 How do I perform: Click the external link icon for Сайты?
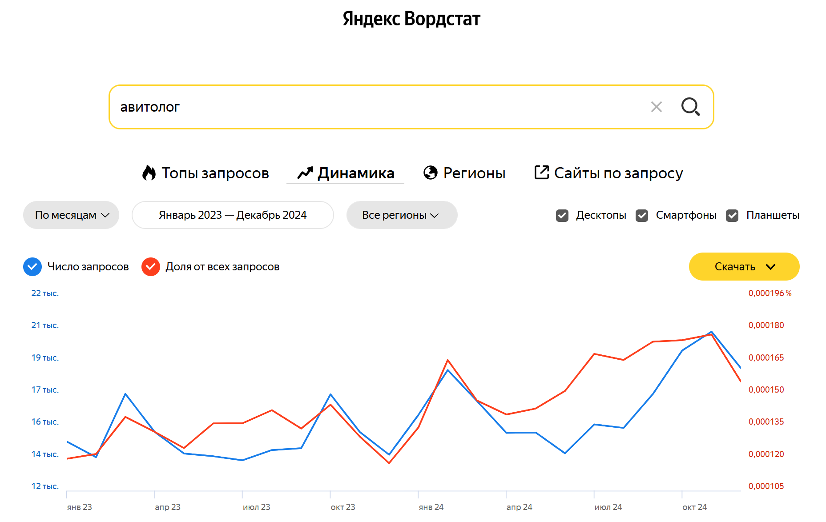coord(541,172)
